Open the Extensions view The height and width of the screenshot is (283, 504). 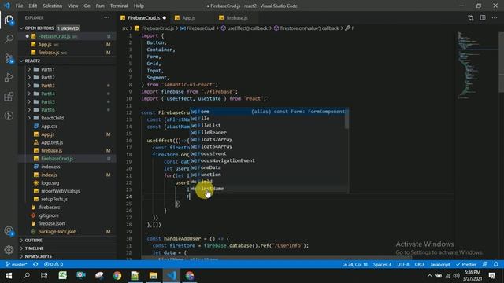[9, 96]
